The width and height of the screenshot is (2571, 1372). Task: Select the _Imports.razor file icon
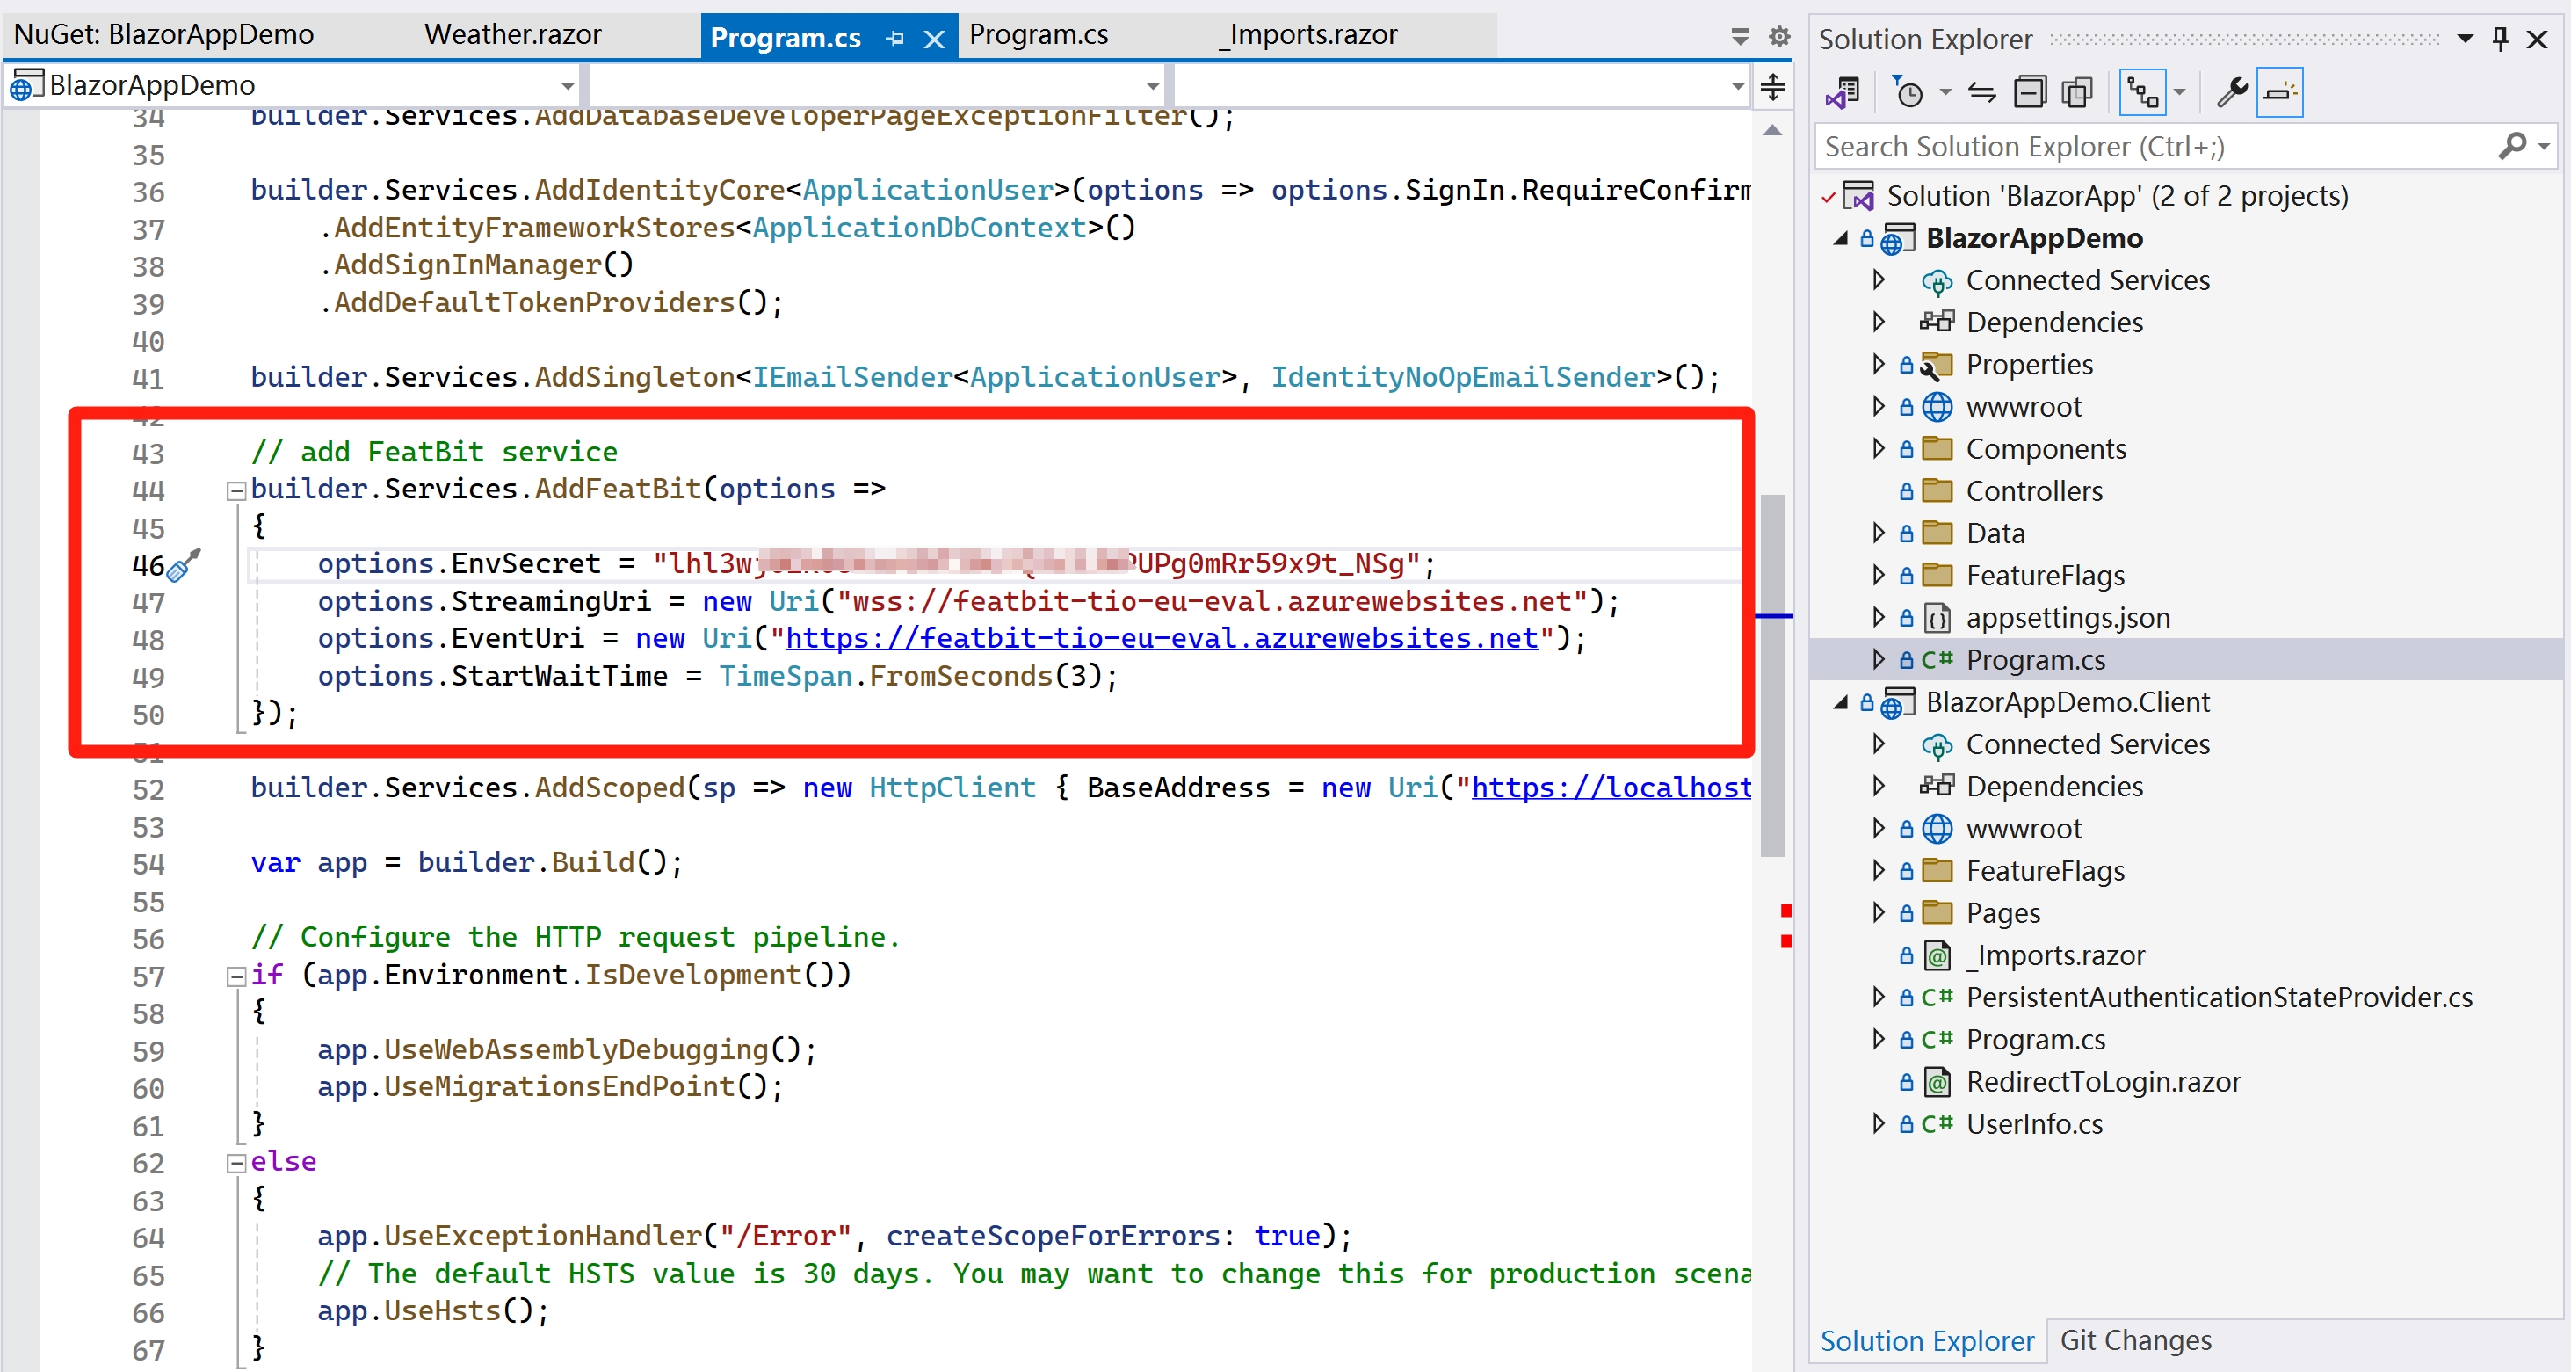click(x=1937, y=955)
